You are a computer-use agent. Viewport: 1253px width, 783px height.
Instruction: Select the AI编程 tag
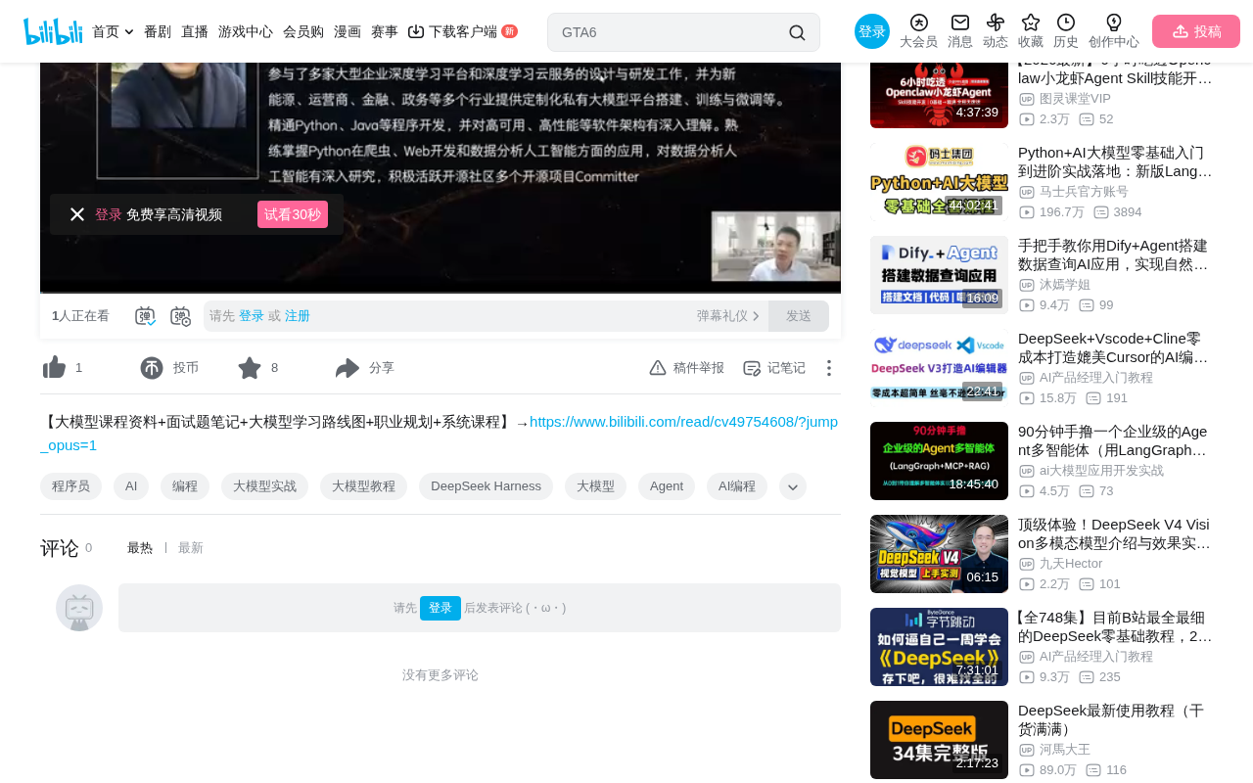click(737, 486)
